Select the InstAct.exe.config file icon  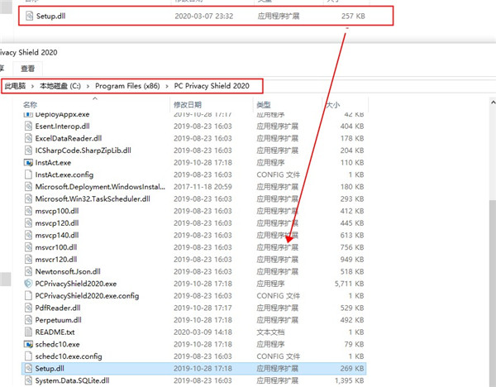click(x=28, y=175)
